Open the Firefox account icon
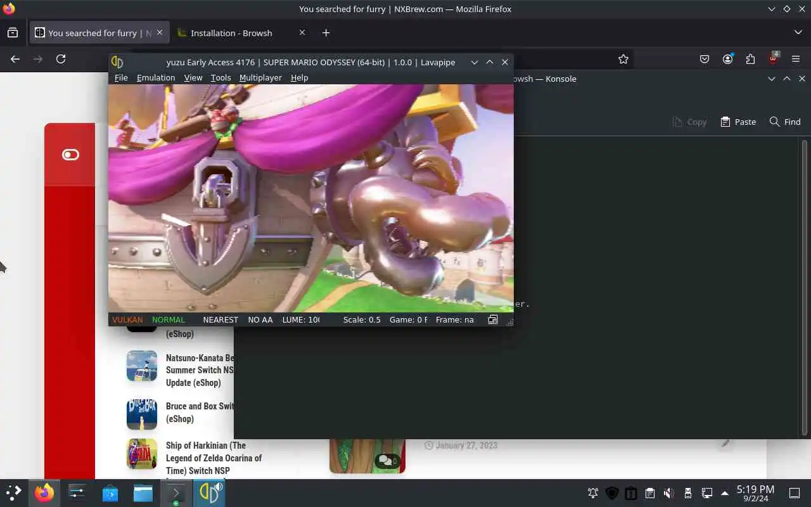 [727, 59]
